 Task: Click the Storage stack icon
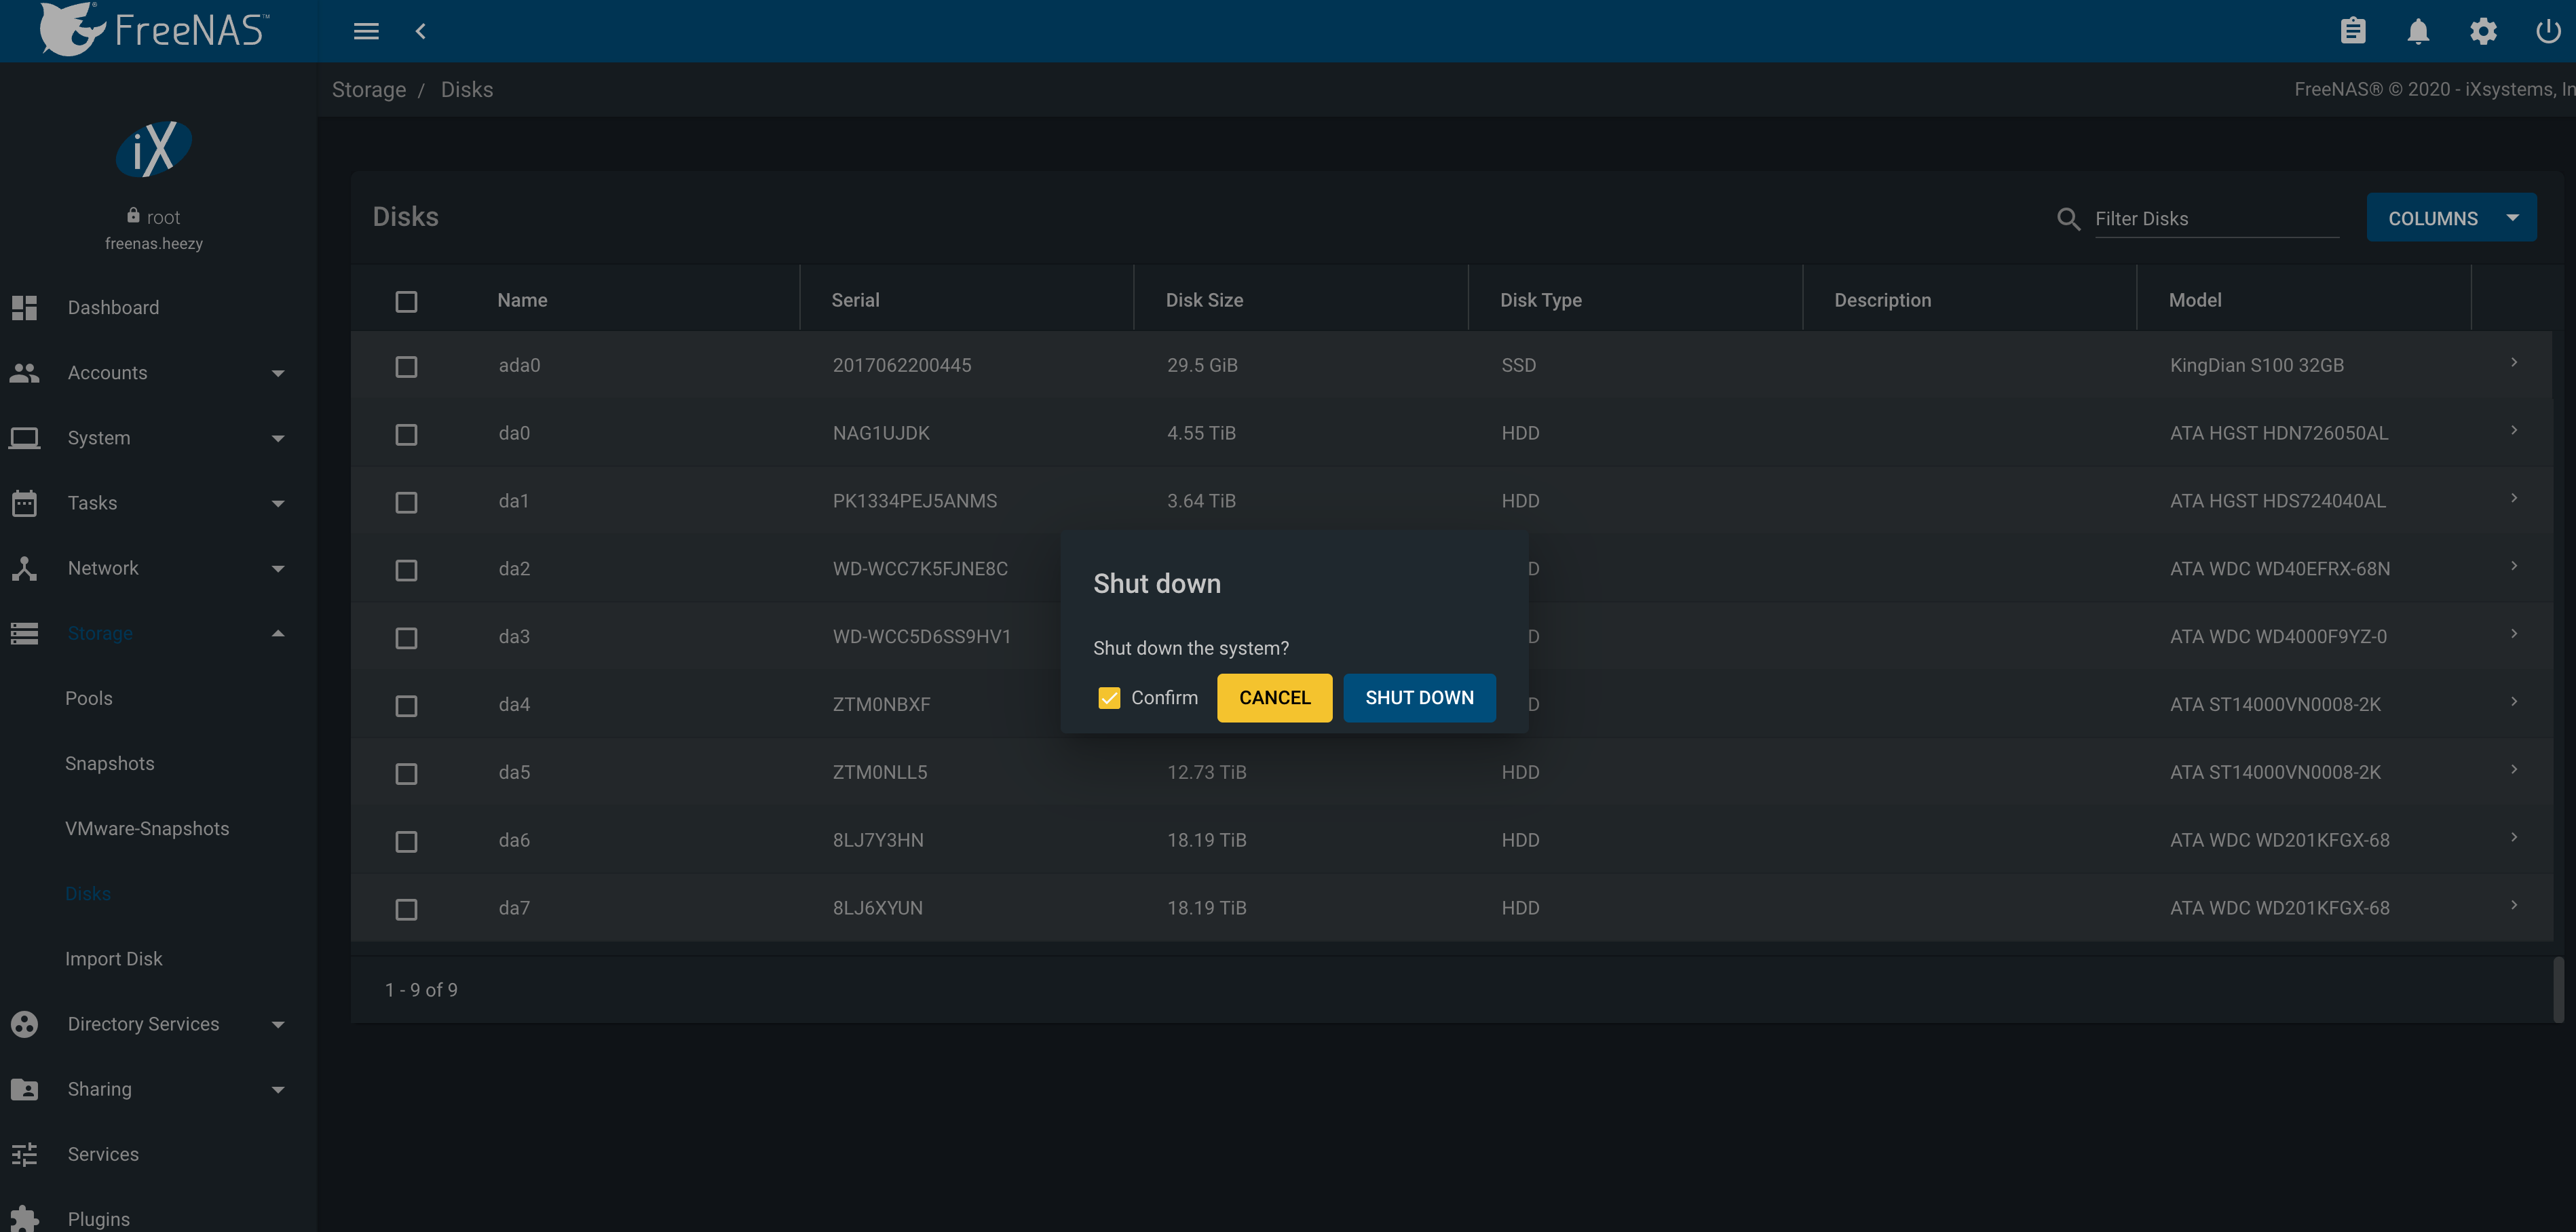[x=24, y=633]
